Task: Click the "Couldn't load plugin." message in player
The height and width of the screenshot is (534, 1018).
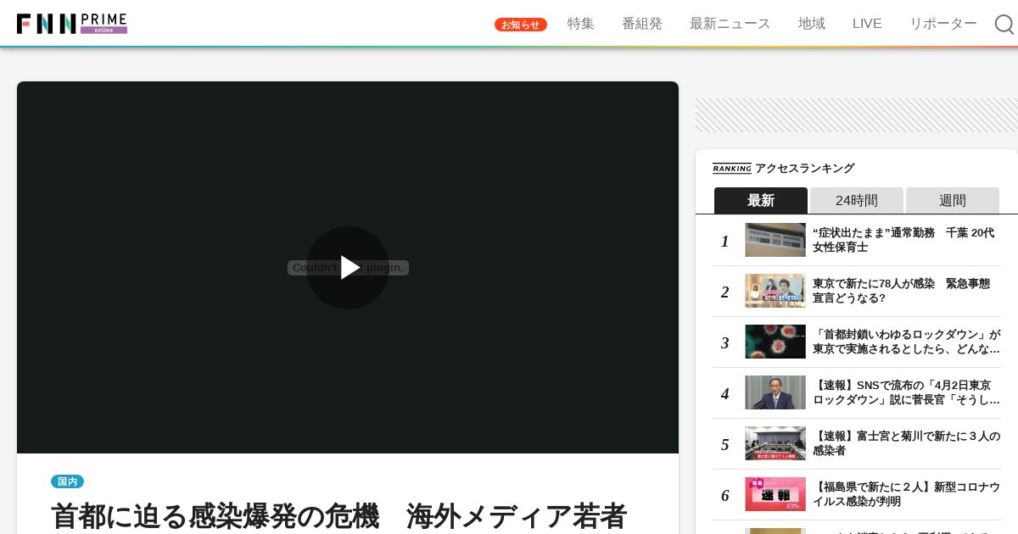Action: [x=348, y=268]
